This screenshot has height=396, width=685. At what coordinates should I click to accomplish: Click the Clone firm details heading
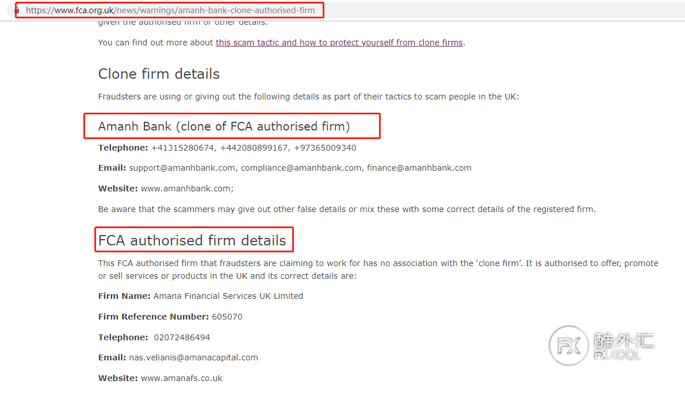[x=159, y=74]
